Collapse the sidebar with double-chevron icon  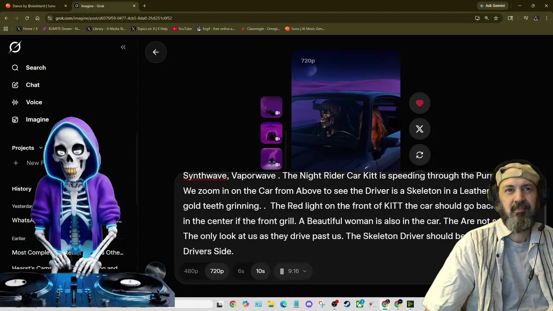click(123, 47)
